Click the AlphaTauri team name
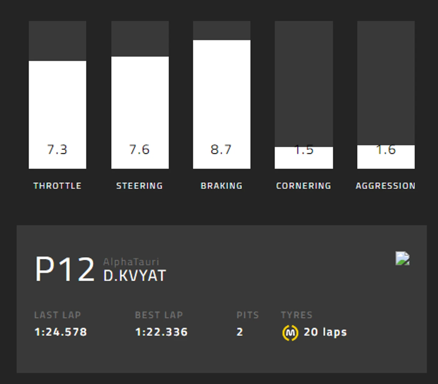 [131, 262]
